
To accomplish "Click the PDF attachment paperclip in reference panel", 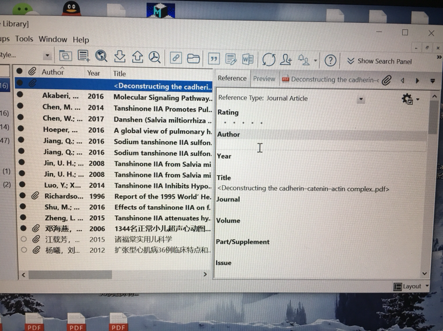I will (386, 81).
